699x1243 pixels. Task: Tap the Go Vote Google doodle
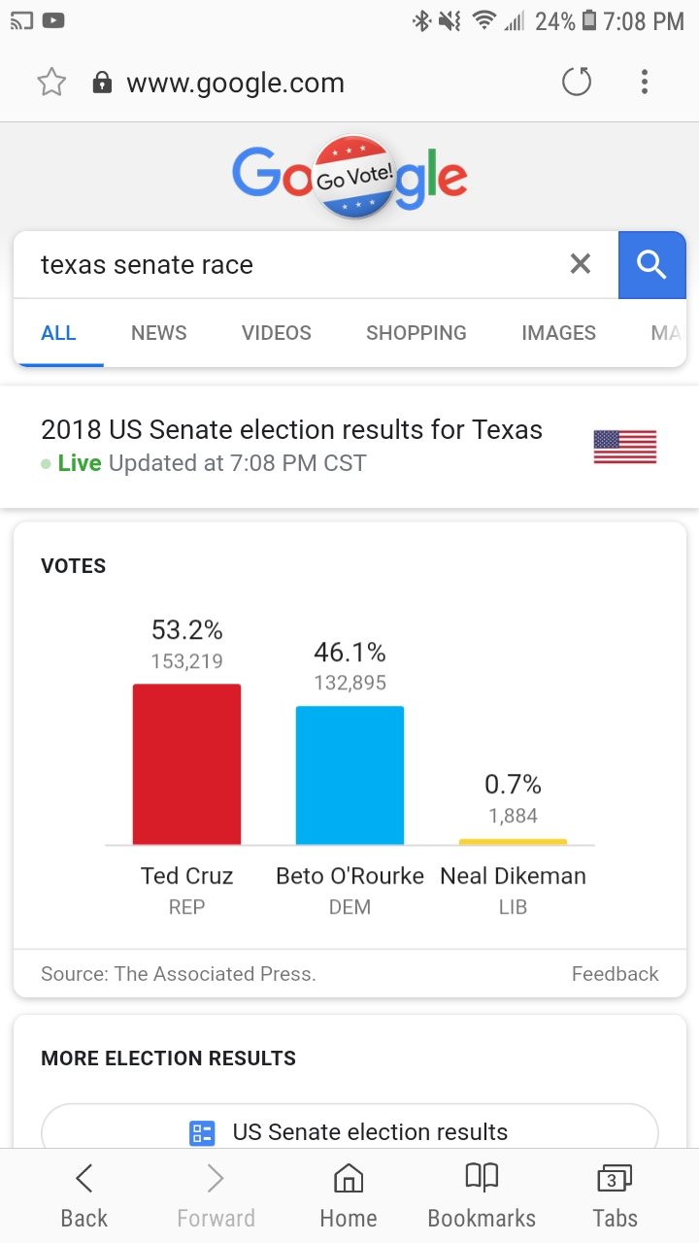click(351, 177)
